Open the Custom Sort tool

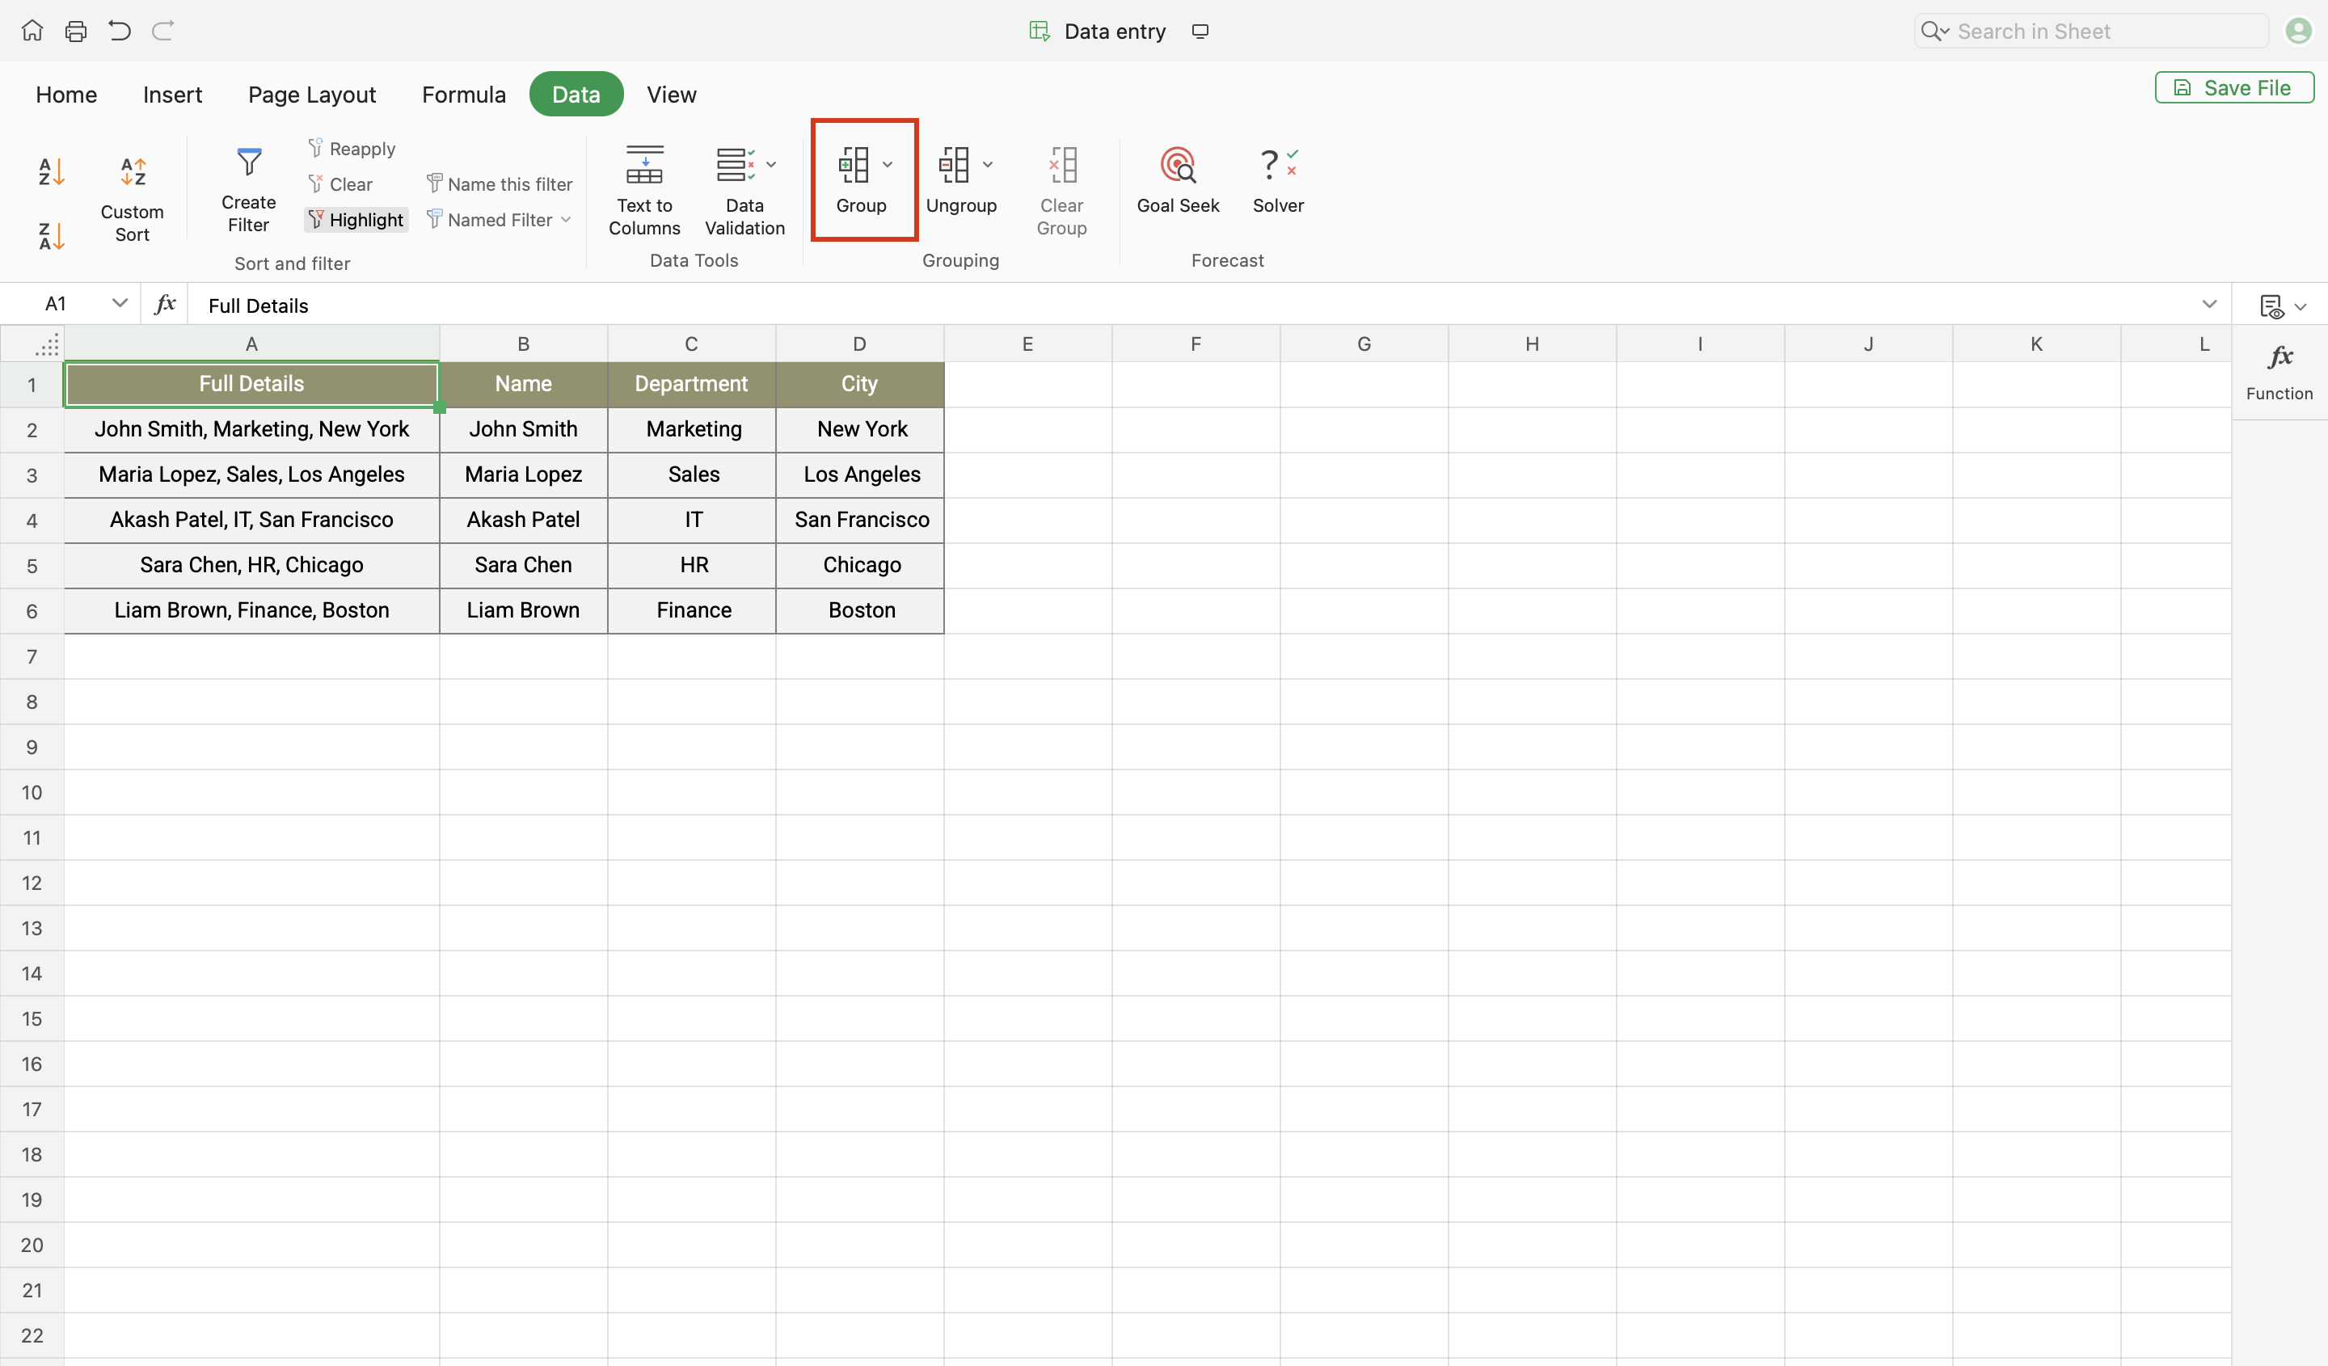(x=132, y=195)
